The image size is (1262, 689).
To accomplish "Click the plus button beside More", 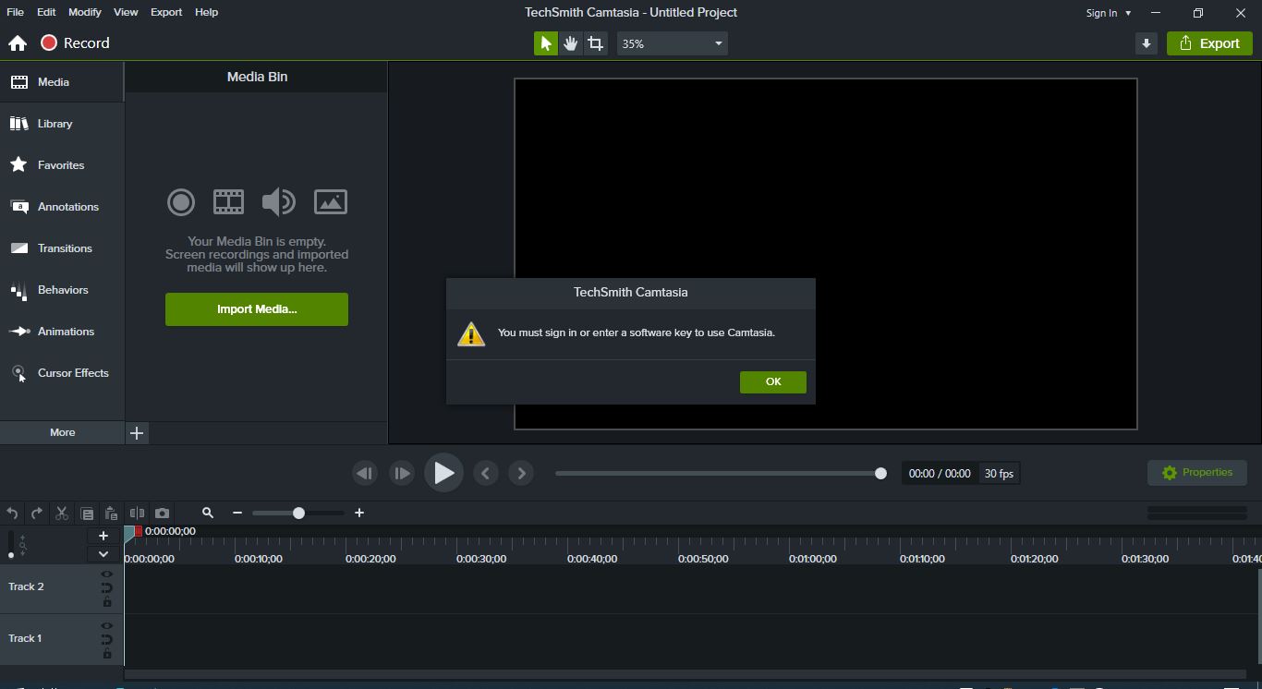I will pos(137,433).
